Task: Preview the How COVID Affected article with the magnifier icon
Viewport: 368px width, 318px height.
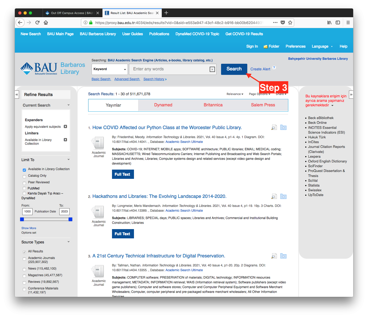Action: click(274, 128)
